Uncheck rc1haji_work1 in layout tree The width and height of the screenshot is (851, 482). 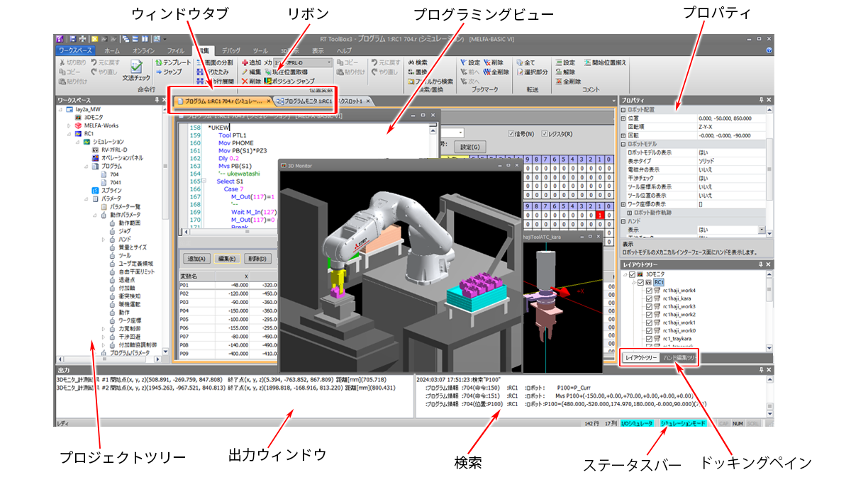(x=650, y=323)
